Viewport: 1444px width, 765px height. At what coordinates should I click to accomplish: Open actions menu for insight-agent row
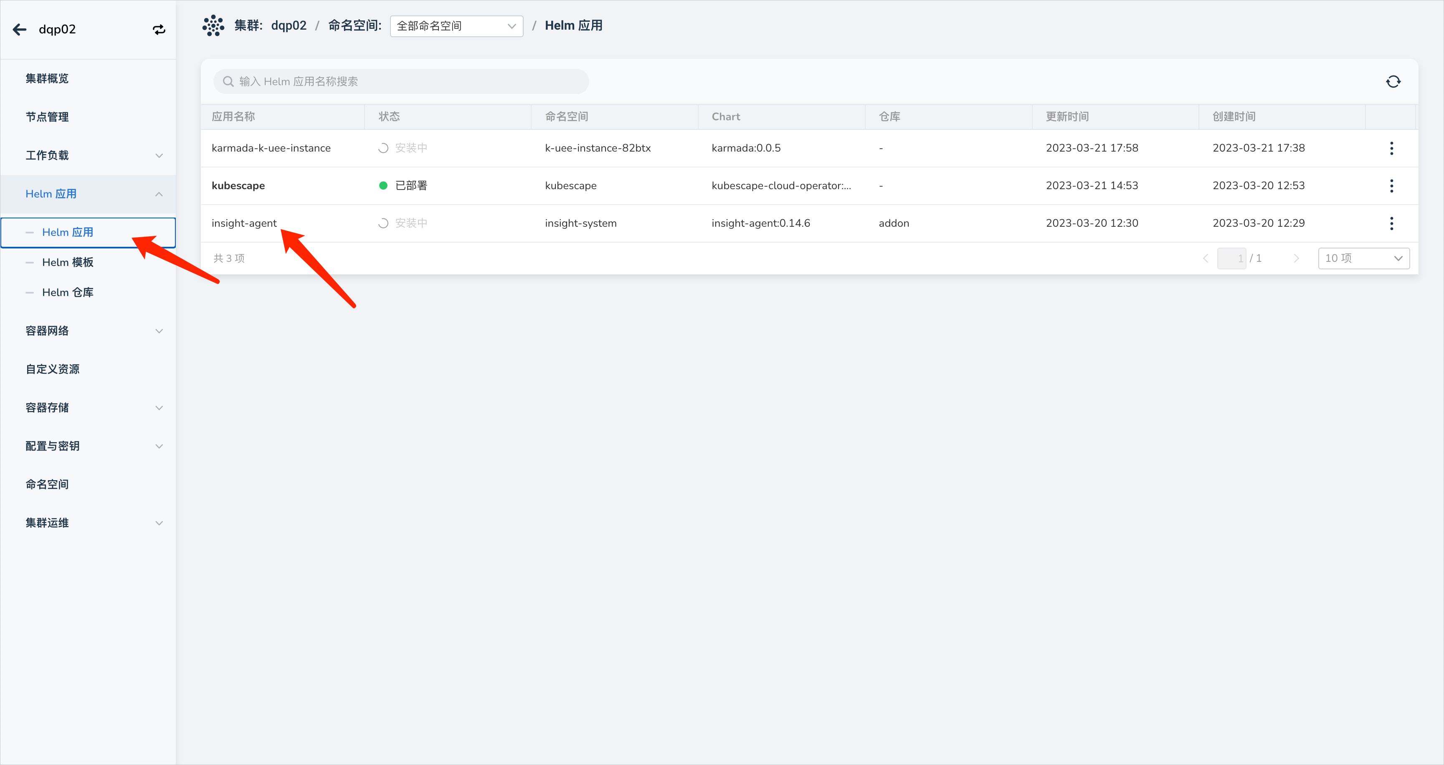(1391, 224)
